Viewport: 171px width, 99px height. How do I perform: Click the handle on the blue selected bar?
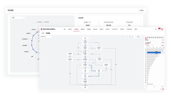coord(156,53)
